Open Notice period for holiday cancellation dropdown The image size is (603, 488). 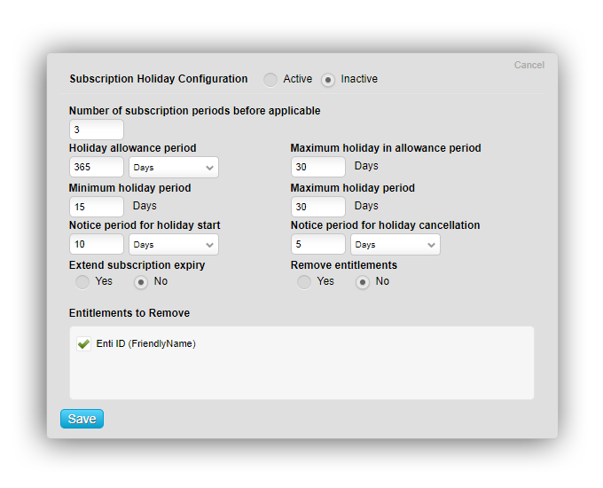(x=395, y=245)
